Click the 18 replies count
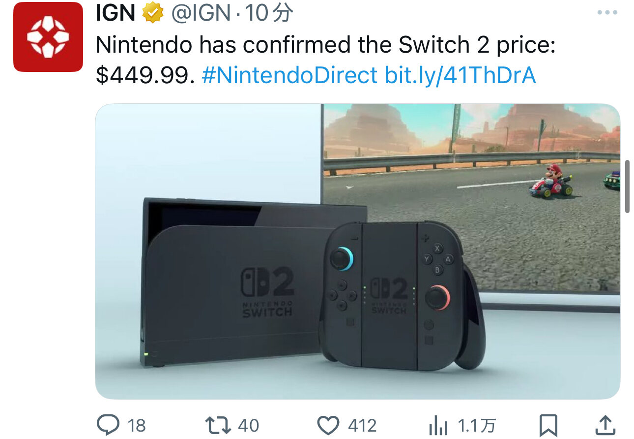Image resolution: width=634 pixels, height=439 pixels. [137, 425]
